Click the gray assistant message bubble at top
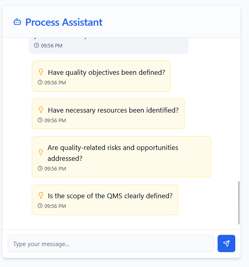The width and height of the screenshot is (249, 267). click(108, 45)
